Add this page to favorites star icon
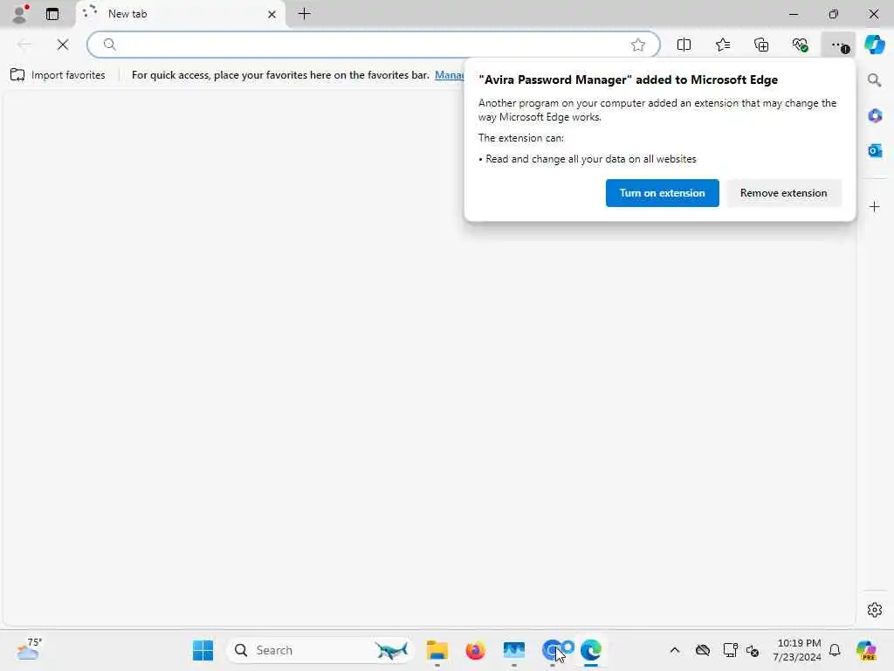894x671 pixels. (x=638, y=45)
